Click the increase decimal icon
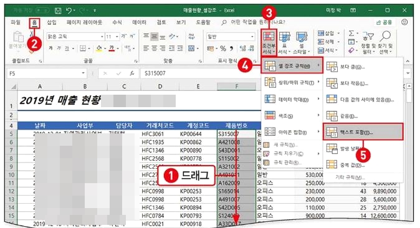This screenshot has width=420, height=228. (242, 49)
